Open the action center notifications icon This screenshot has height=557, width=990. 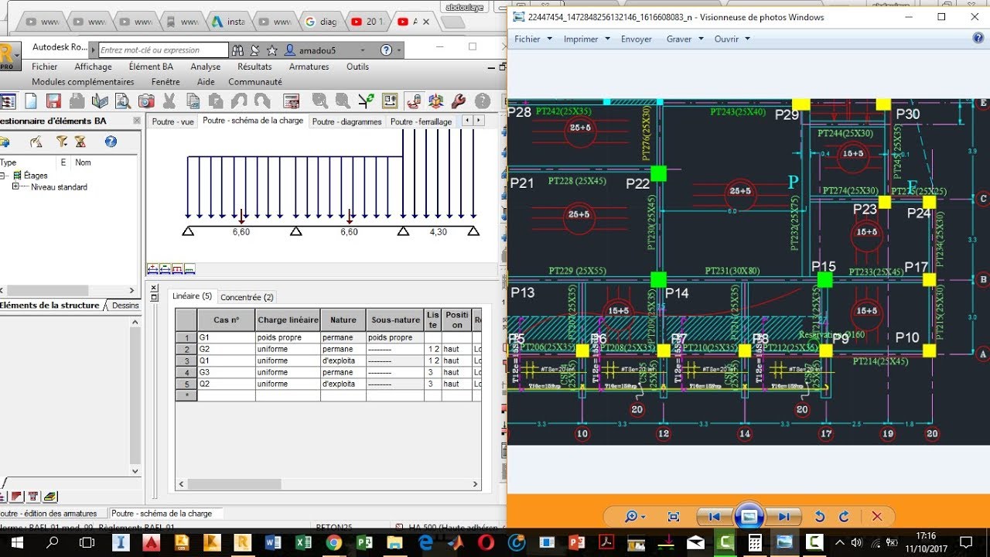[966, 542]
